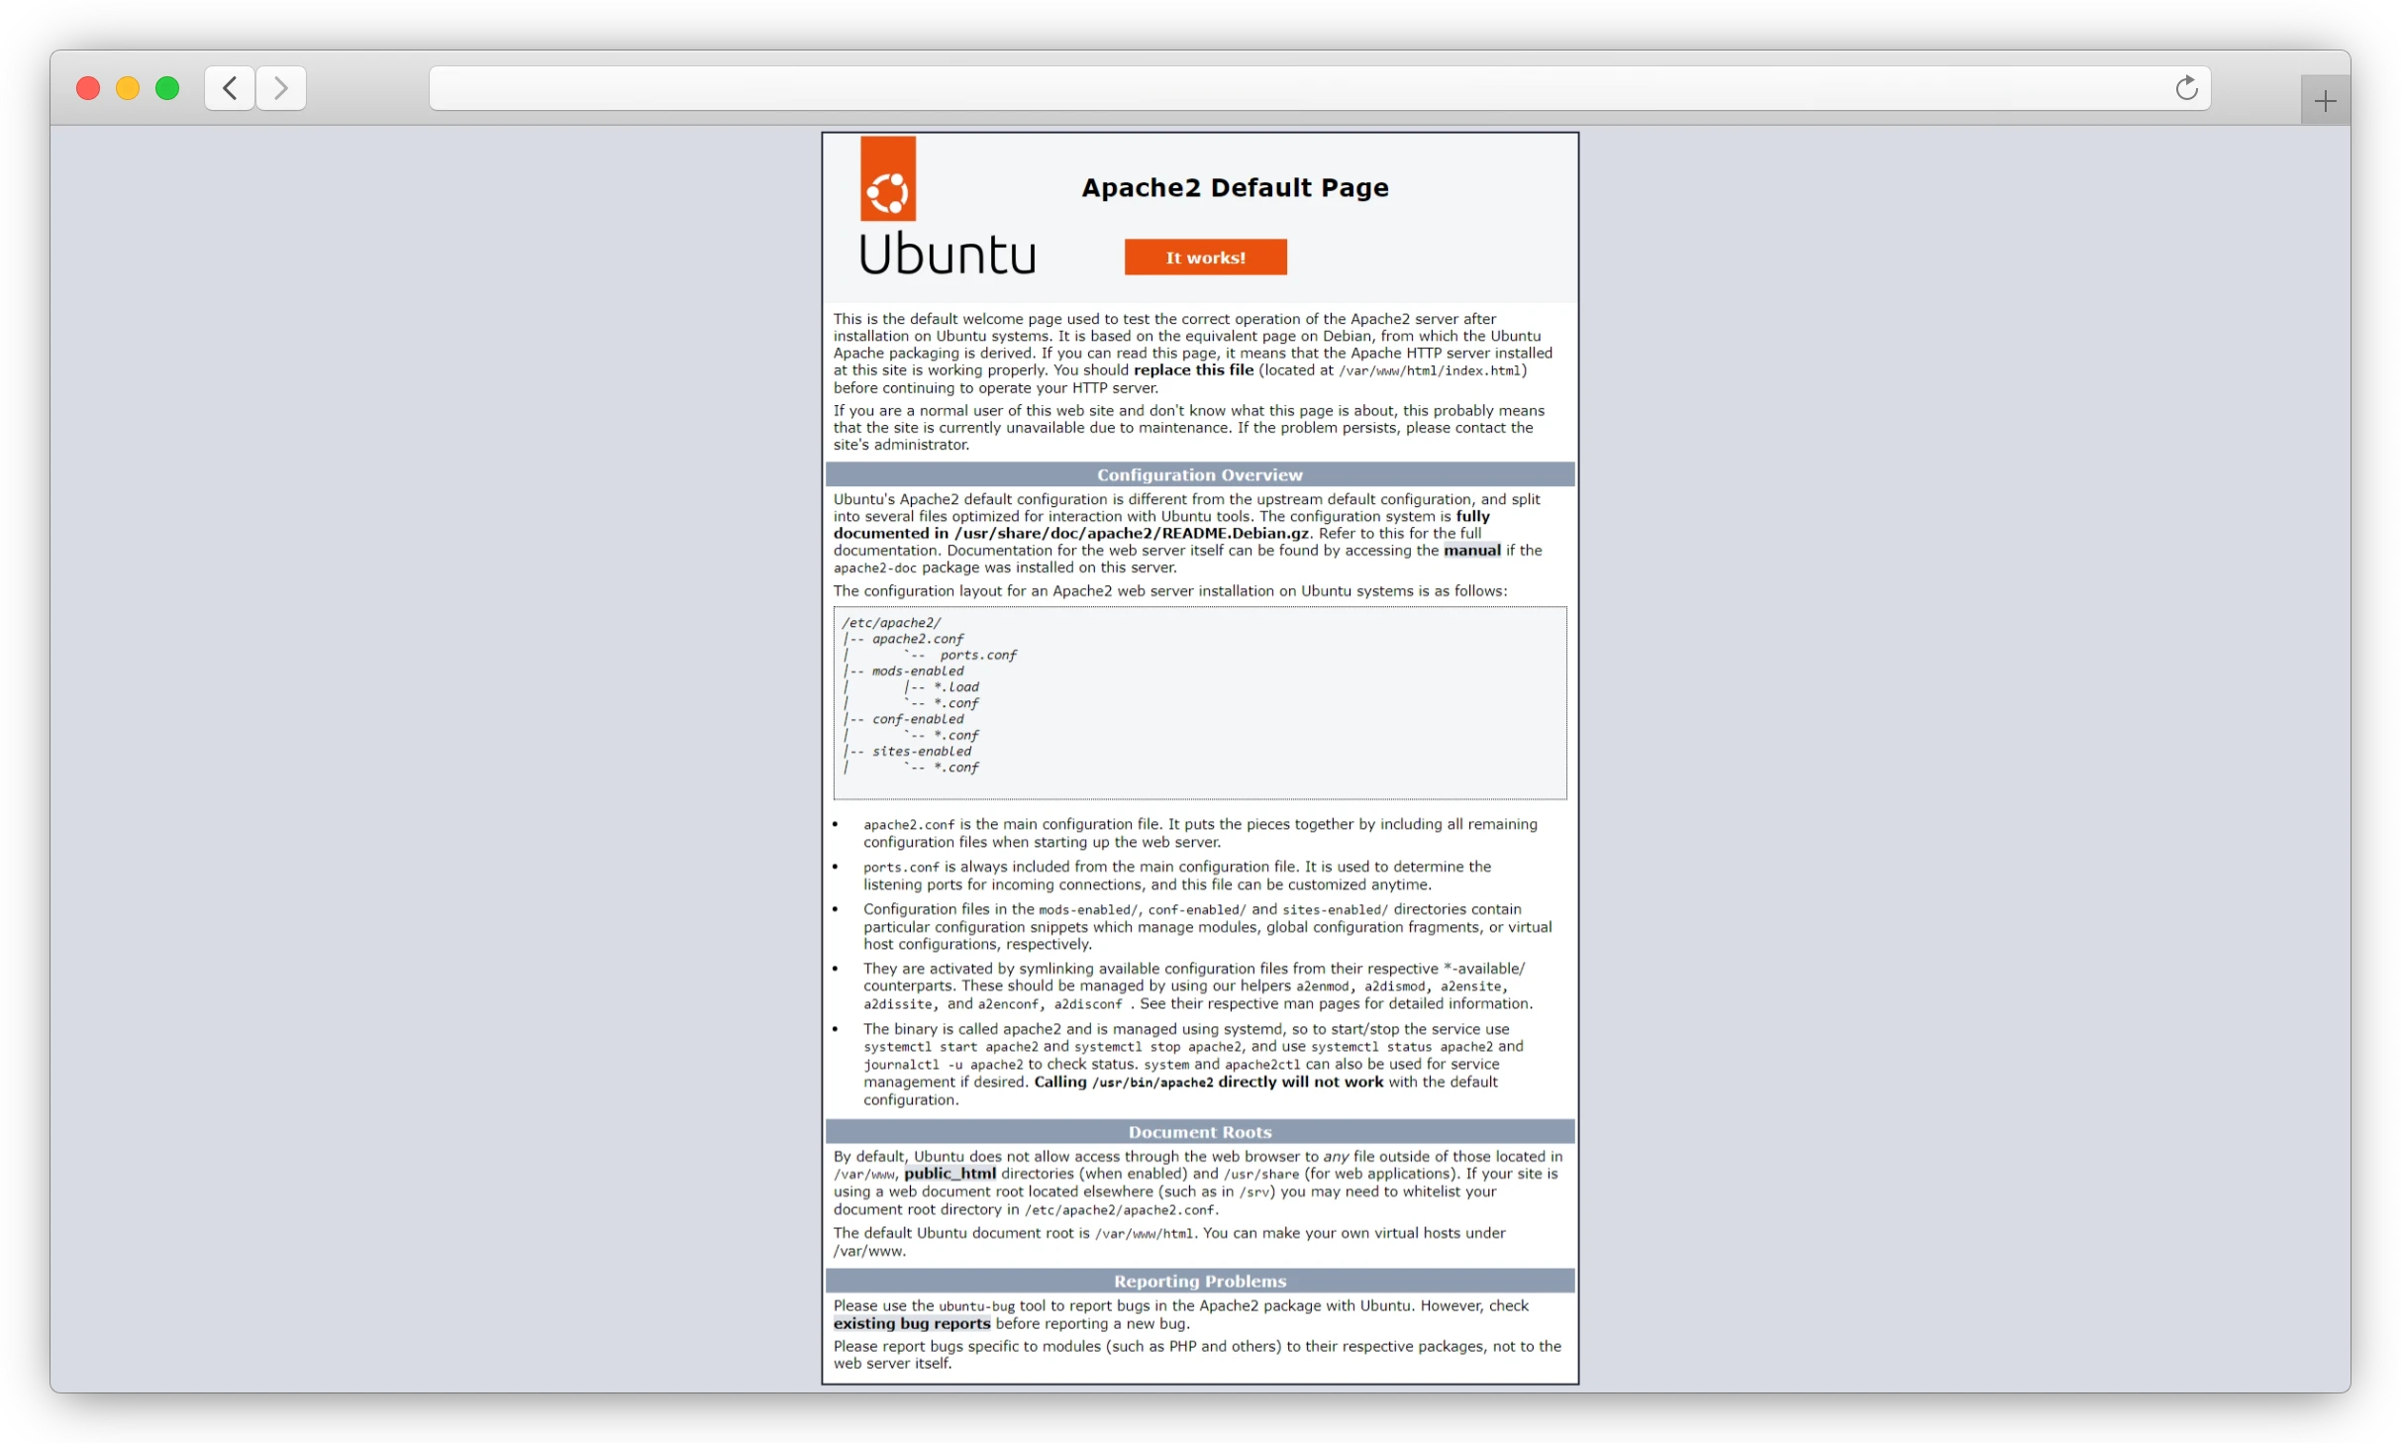Click the green maximize window button

click(167, 88)
